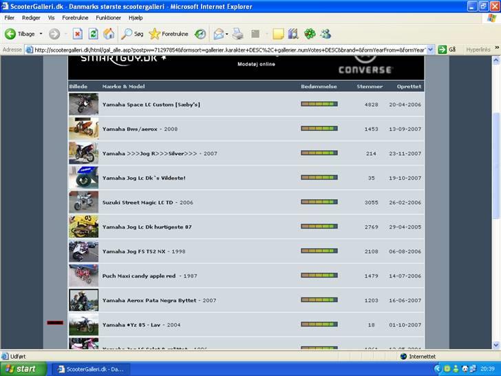Screen dimensions: 501x376
Task: Open the Windows start button
Action: (x=23, y=369)
